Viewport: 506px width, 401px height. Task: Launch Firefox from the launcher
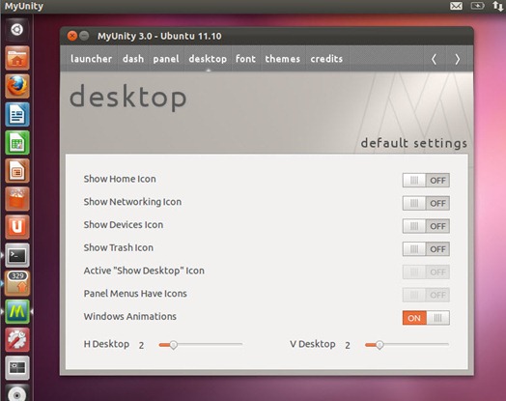17,86
